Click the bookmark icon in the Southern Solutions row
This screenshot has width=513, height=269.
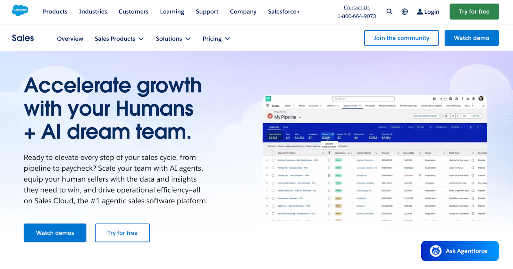pyautogui.click(x=329, y=160)
